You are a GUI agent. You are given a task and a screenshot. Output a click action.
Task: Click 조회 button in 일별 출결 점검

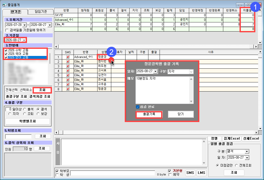234,173
